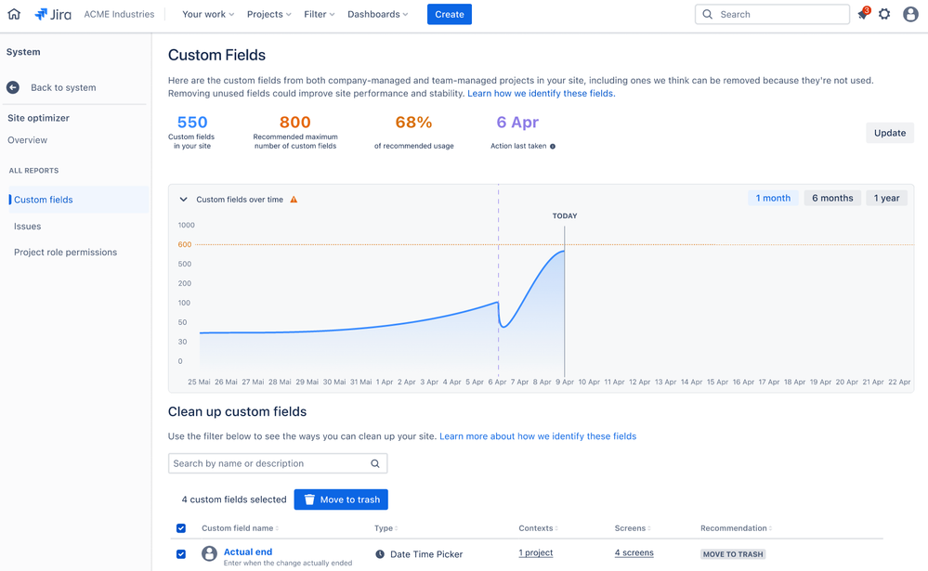Viewport: 928px width, 571px height.
Task: Click the 600 threshold label on chart
Action: coord(185,244)
